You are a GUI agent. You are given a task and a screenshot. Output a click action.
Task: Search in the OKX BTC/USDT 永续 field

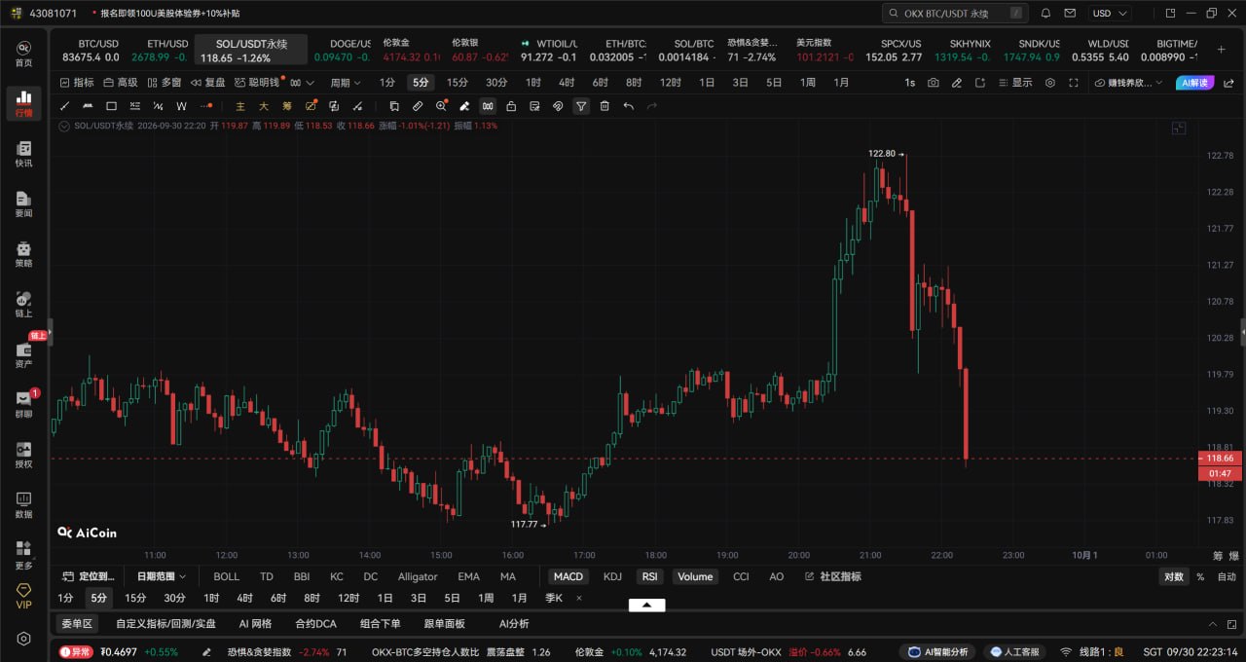click(x=955, y=14)
